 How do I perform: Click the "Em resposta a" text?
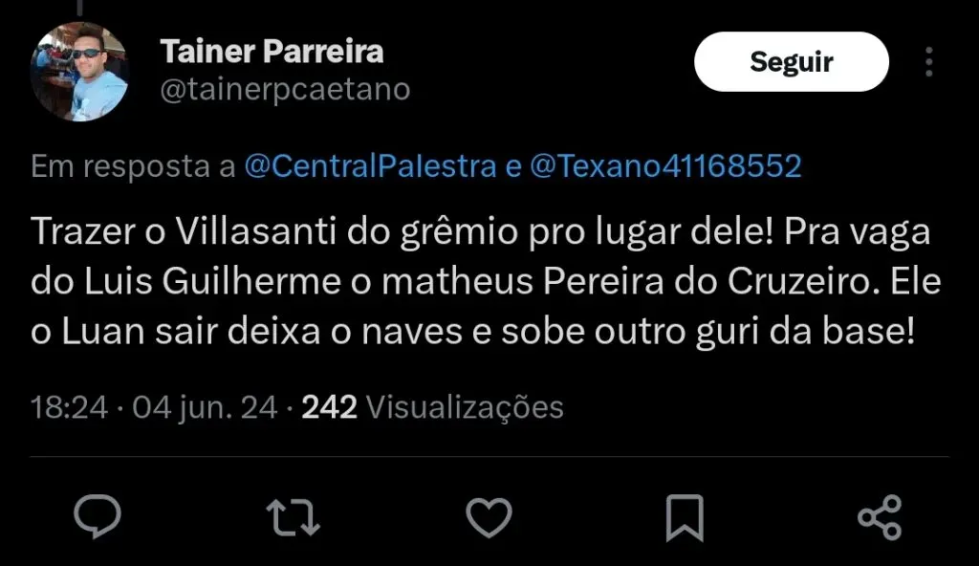coord(133,167)
